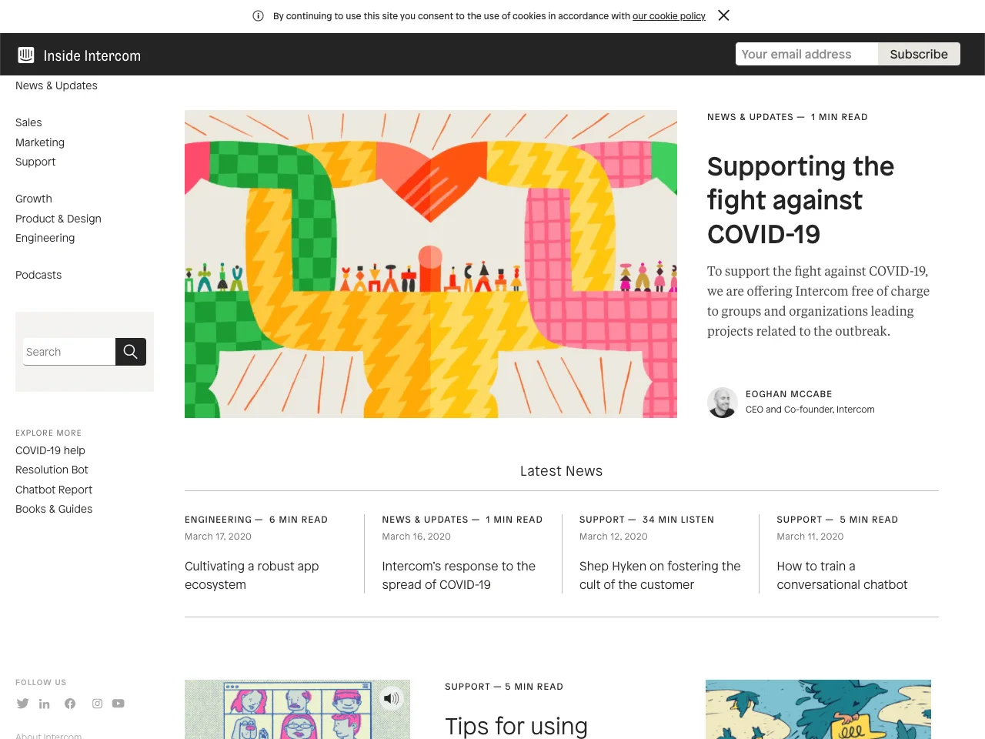Click the Intercom logo icon
The height and width of the screenshot is (739, 985).
[x=26, y=55]
